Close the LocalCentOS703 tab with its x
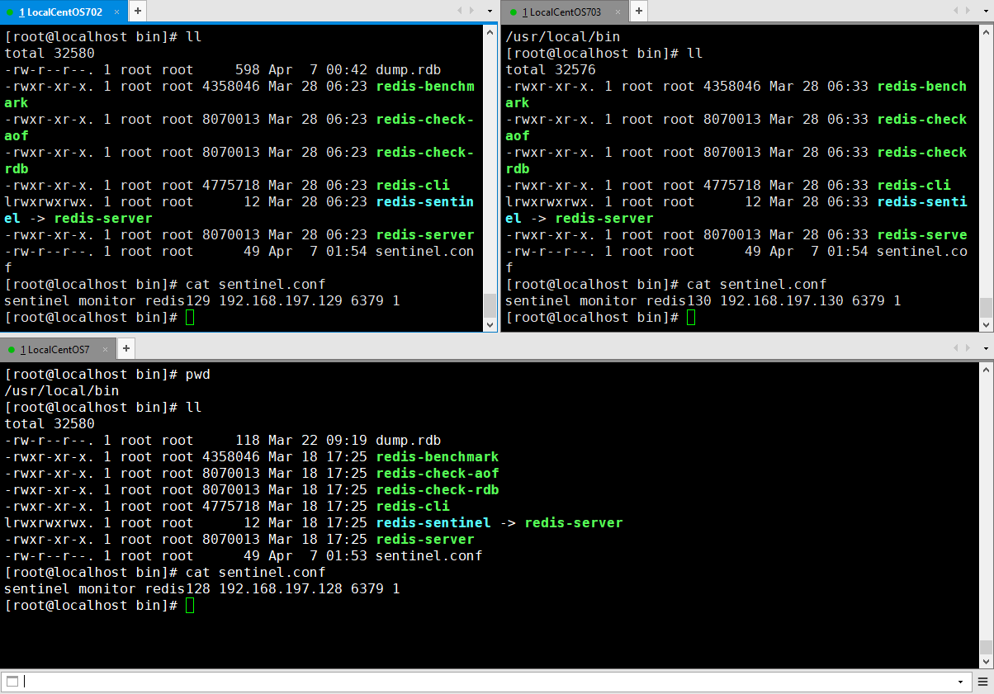 tap(617, 12)
